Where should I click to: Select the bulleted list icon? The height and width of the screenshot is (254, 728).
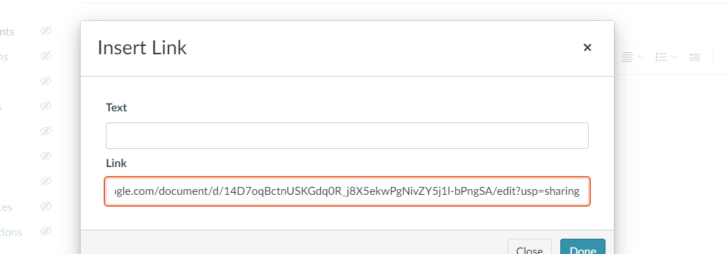tap(661, 57)
